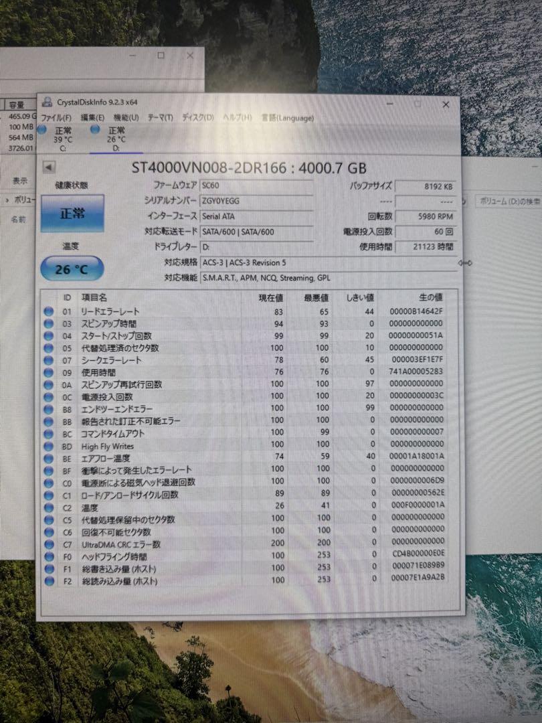Click the 項目名 column header
The height and width of the screenshot is (723, 542).
tap(94, 298)
